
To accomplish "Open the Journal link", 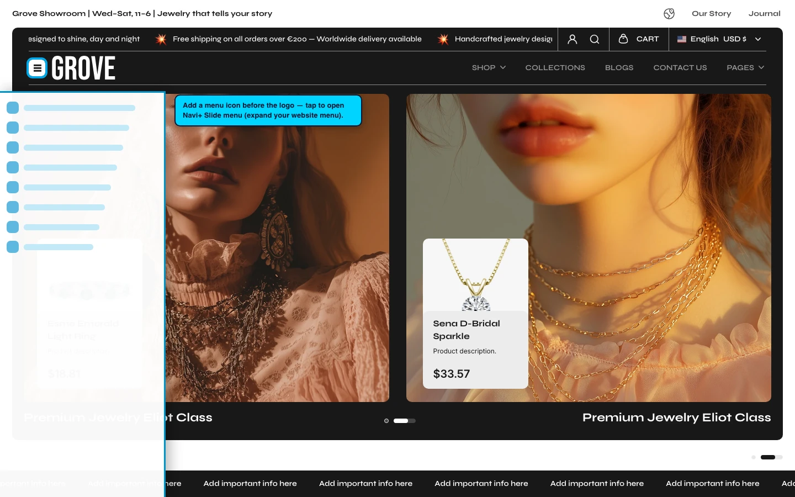I will point(764,14).
